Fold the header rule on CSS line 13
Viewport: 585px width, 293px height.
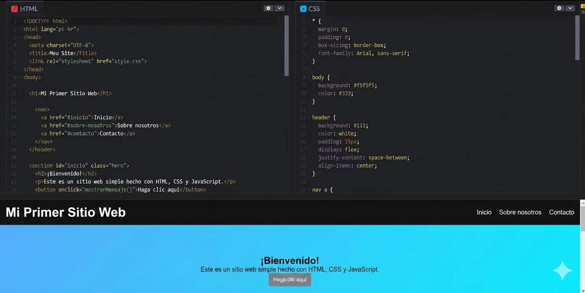(309, 118)
